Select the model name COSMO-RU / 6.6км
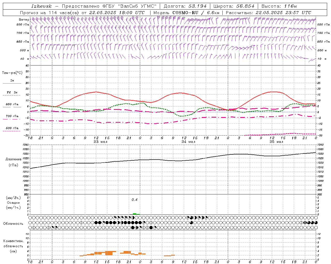 [196, 13]
